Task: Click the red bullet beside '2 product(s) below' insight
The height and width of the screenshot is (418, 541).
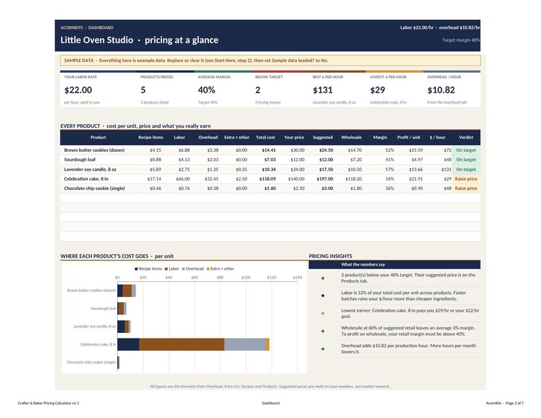Action: pyautogui.click(x=322, y=278)
